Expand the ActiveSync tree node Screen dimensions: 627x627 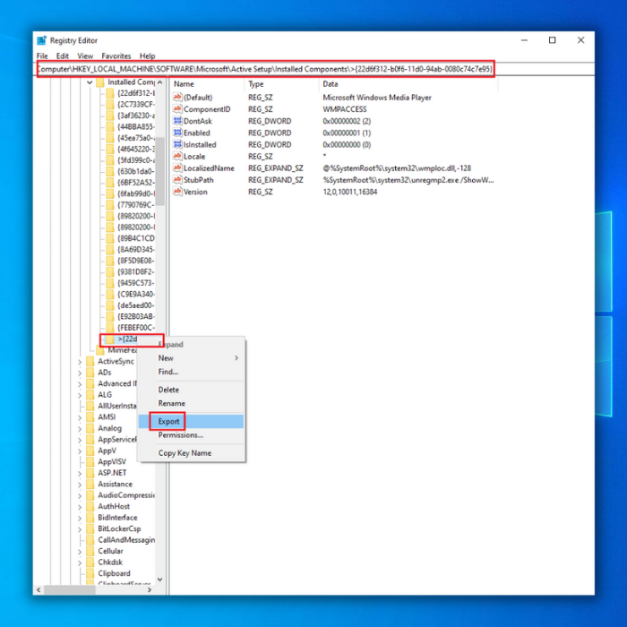coord(80,362)
